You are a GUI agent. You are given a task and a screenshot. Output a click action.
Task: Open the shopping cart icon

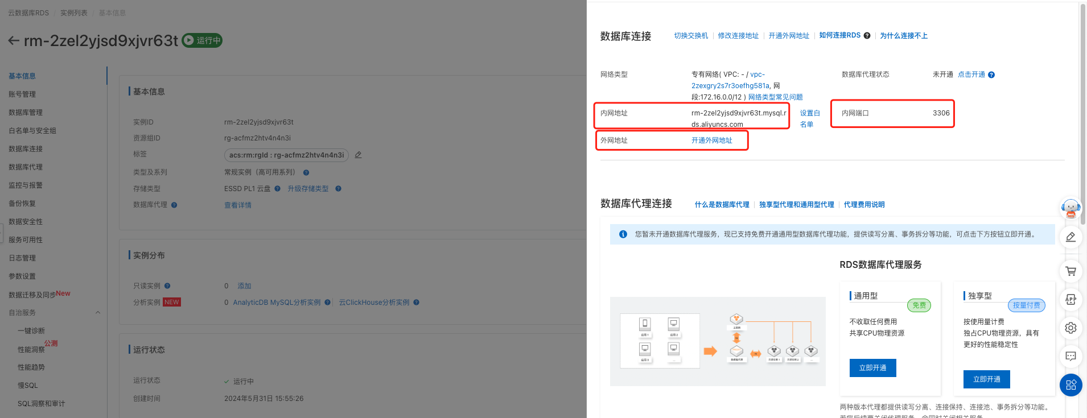pos(1070,271)
